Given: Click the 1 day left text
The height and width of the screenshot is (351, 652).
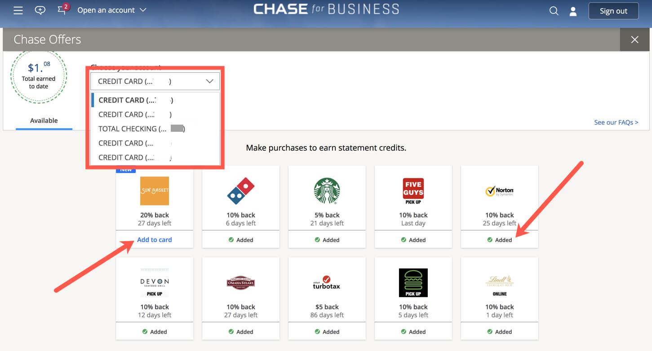Looking at the screenshot, I should 500,315.
